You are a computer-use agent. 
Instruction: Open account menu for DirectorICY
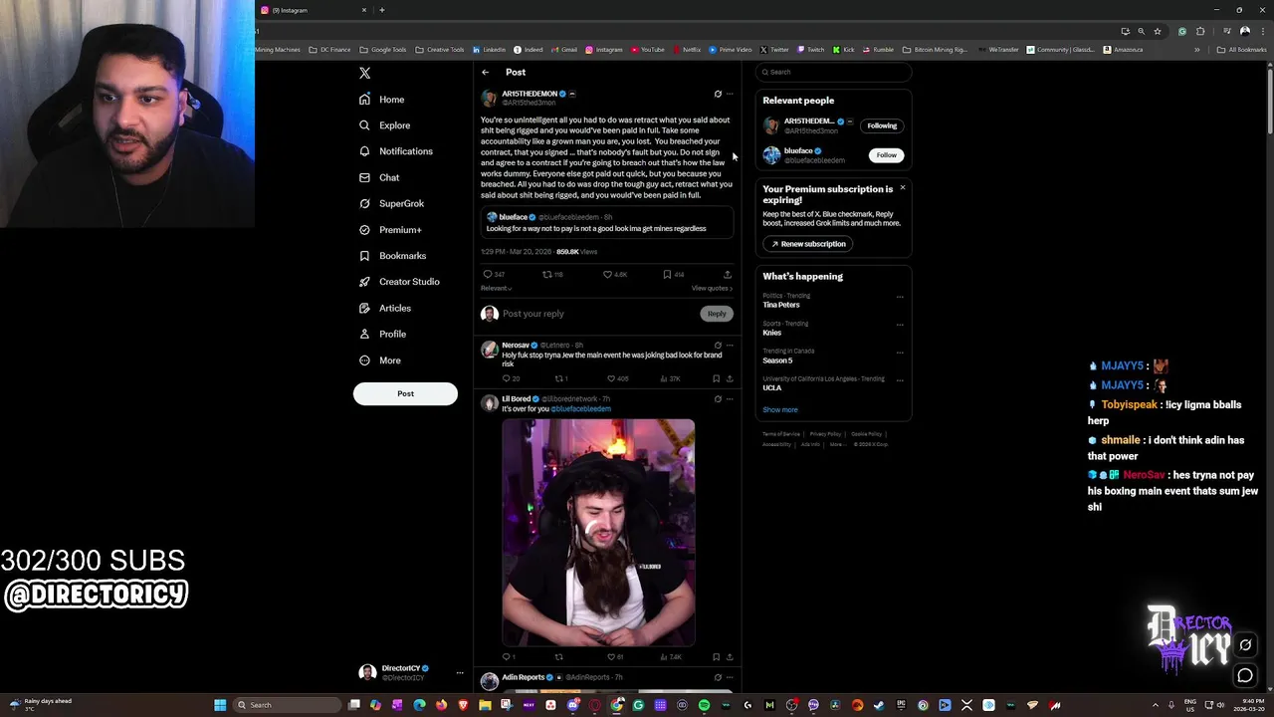point(459,672)
